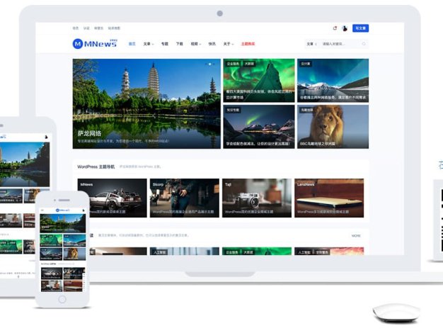Tap the lion thumbnail on the phone mockup
The image size is (443, 333).
click(x=74, y=254)
